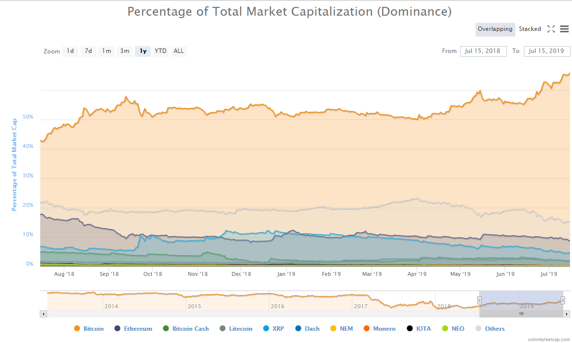This screenshot has height=343, width=572.
Task: Open the chart hamburger context menu
Action: (564, 29)
